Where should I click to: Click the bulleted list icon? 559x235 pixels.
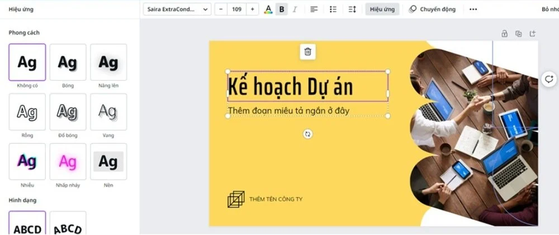coord(333,10)
